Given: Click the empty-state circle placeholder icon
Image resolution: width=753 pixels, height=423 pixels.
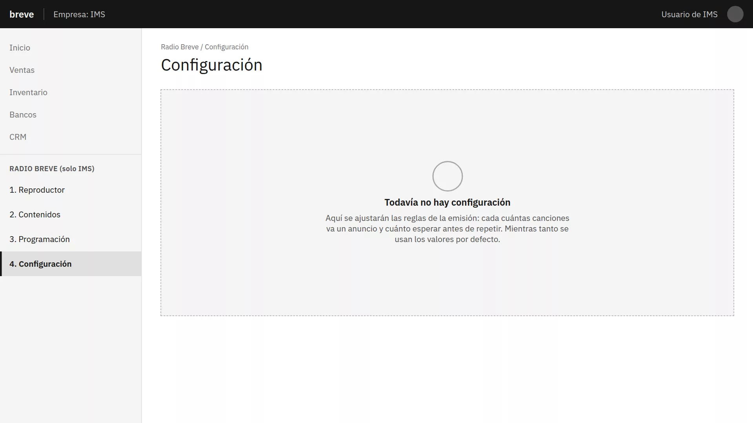Looking at the screenshot, I should 447,176.
